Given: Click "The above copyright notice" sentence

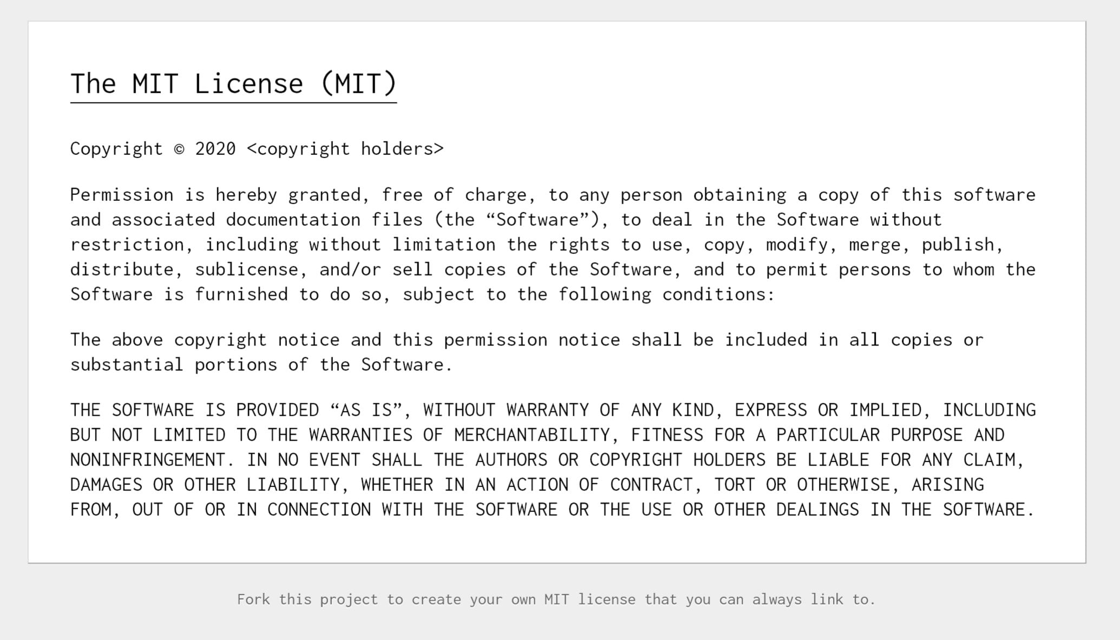Looking at the screenshot, I should click(205, 340).
